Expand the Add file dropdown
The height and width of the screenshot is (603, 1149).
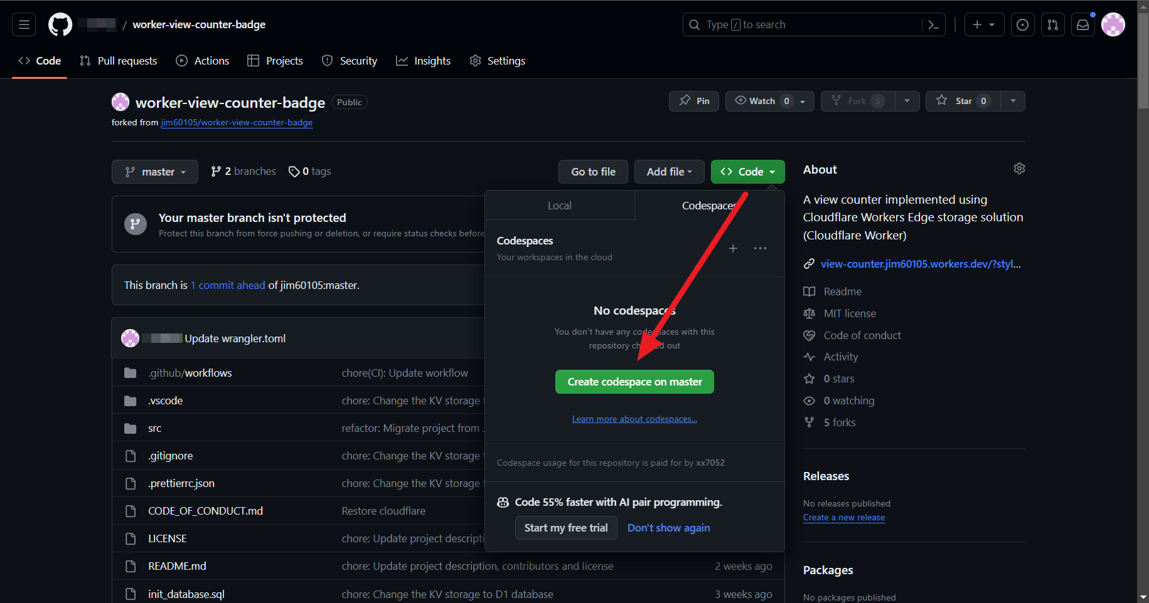coord(669,172)
